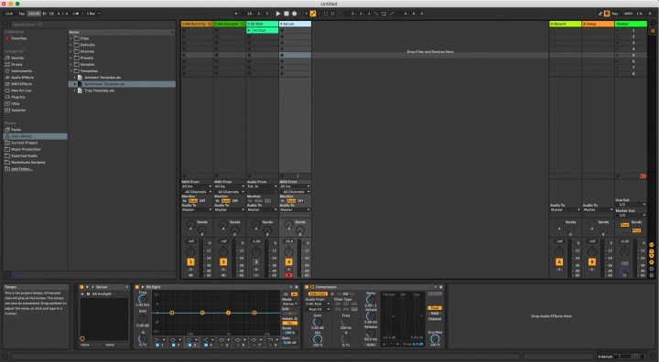Screen dimensions: 659x362
Task: Click the Arrangement Record button
Action: point(294,14)
